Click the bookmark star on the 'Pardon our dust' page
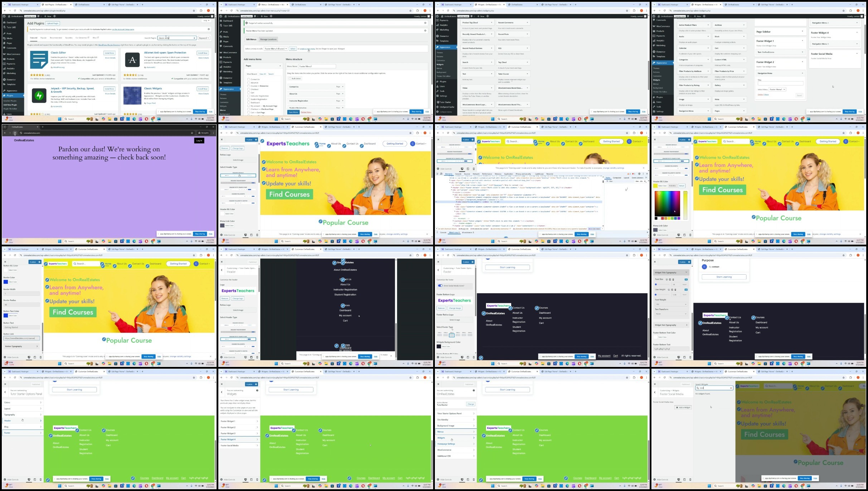Viewport: 868px width, 491px height. [x=192, y=133]
